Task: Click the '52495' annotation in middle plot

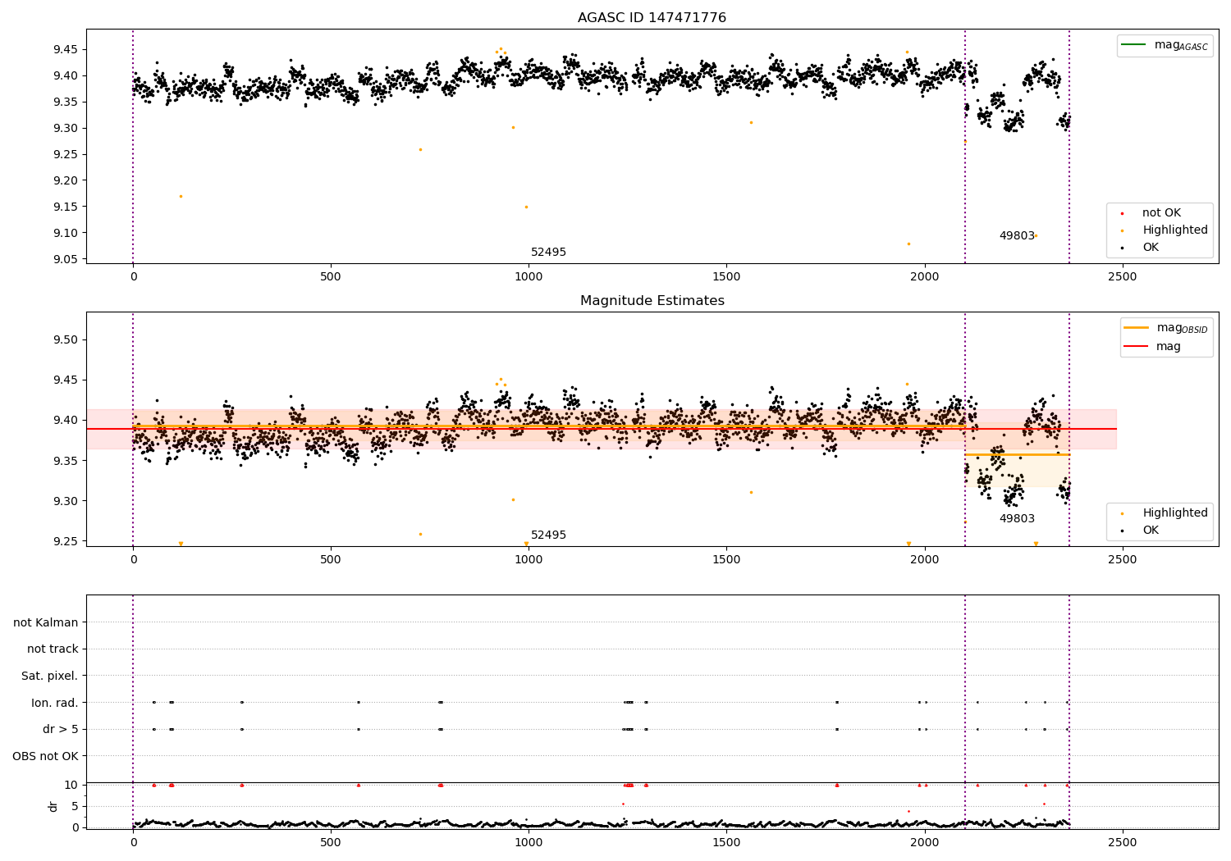Action: pyautogui.click(x=548, y=535)
